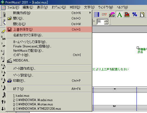Open the 表示(V) menu
The image size is (147, 113).
pos(42,7)
